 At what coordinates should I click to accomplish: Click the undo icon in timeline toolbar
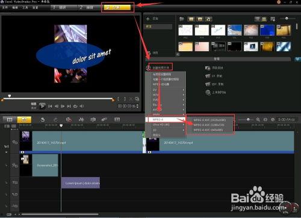[x=43, y=120]
